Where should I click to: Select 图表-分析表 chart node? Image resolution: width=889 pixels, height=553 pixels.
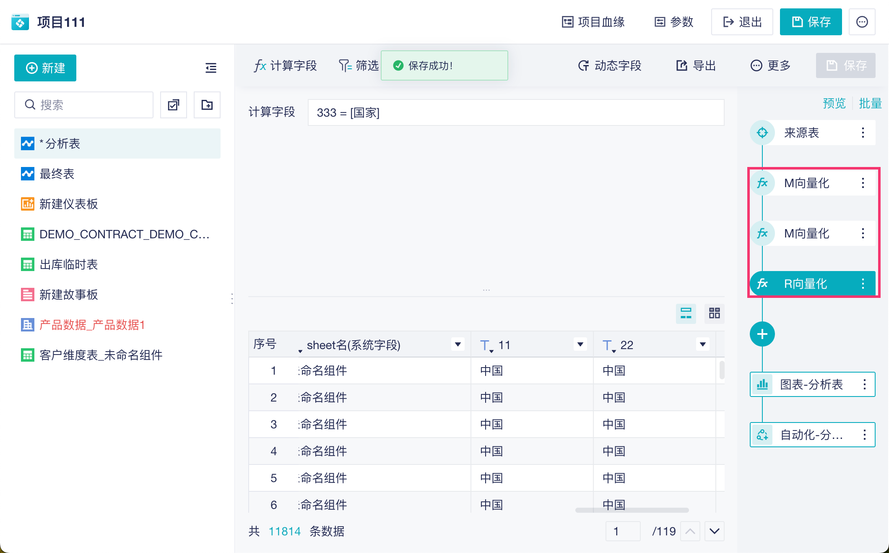coord(811,384)
